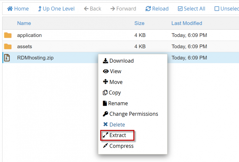
Task: Check the Select All option
Action: tap(192, 9)
